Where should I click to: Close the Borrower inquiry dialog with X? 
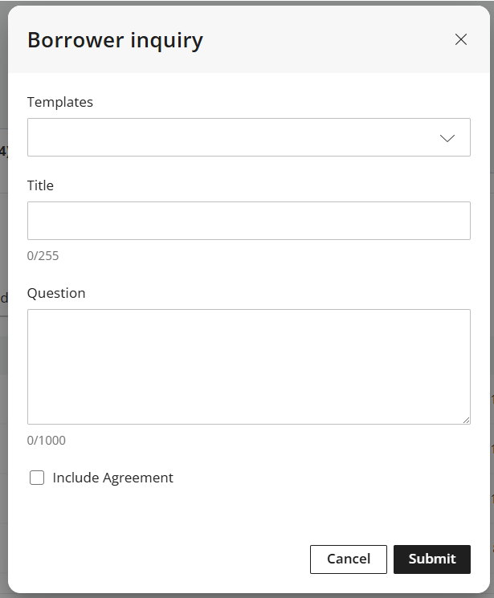tap(460, 39)
